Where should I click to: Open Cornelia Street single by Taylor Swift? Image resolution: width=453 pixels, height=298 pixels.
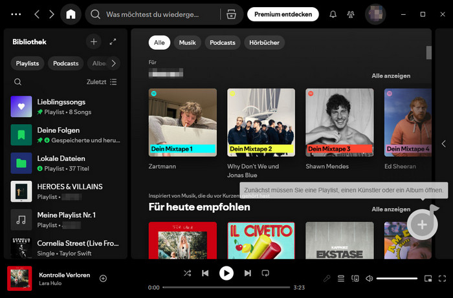tap(65, 248)
